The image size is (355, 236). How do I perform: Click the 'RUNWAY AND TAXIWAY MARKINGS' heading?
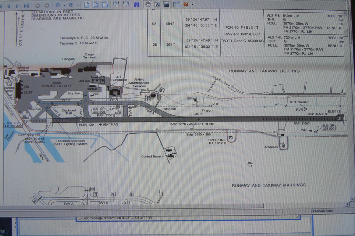pyautogui.click(x=269, y=185)
